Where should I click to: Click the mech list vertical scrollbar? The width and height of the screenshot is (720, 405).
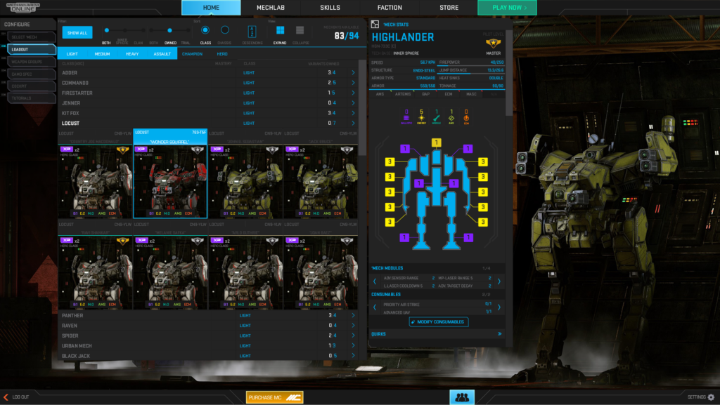(362, 107)
